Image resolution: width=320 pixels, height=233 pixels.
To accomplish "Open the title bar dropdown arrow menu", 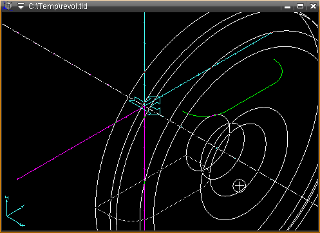I will [21, 6].
